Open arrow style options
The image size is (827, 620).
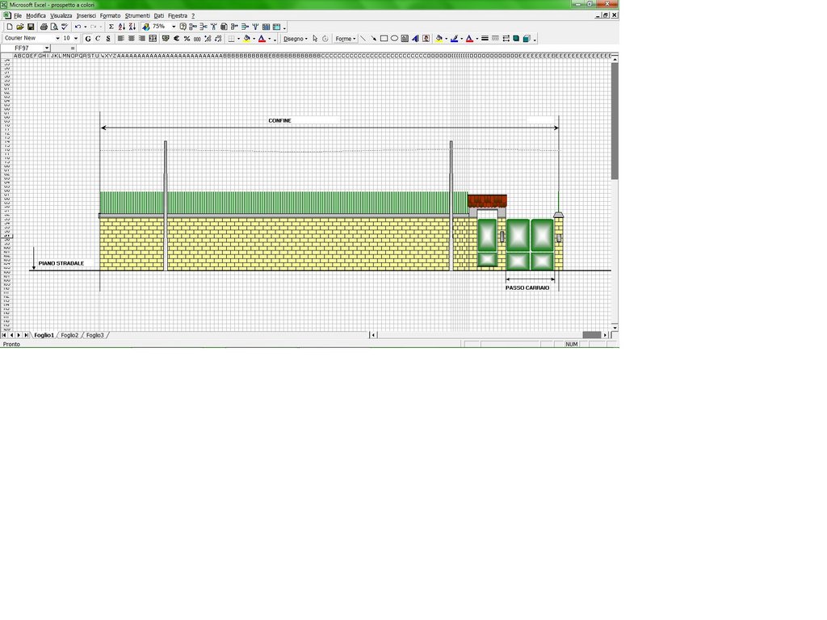(506, 39)
